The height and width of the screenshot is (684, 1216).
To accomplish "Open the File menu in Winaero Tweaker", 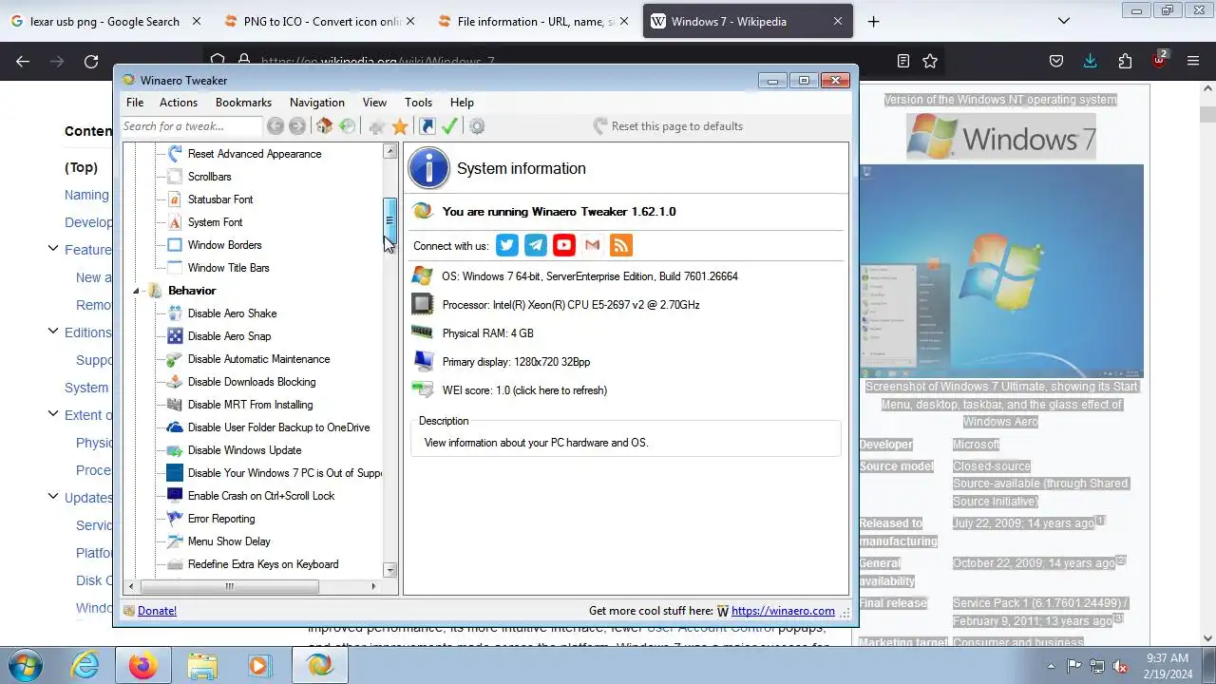I will [135, 103].
